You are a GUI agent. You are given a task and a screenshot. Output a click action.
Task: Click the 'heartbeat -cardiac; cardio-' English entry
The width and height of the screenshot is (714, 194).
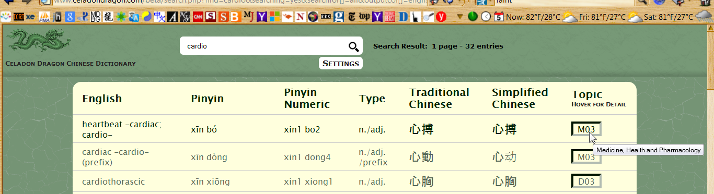pos(122,129)
